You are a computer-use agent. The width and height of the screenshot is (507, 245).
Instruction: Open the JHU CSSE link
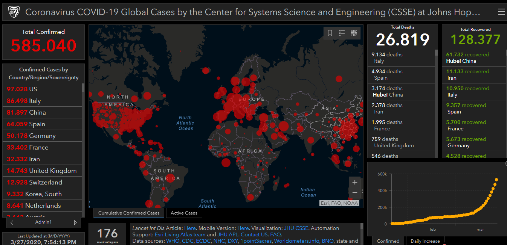pos(296,228)
